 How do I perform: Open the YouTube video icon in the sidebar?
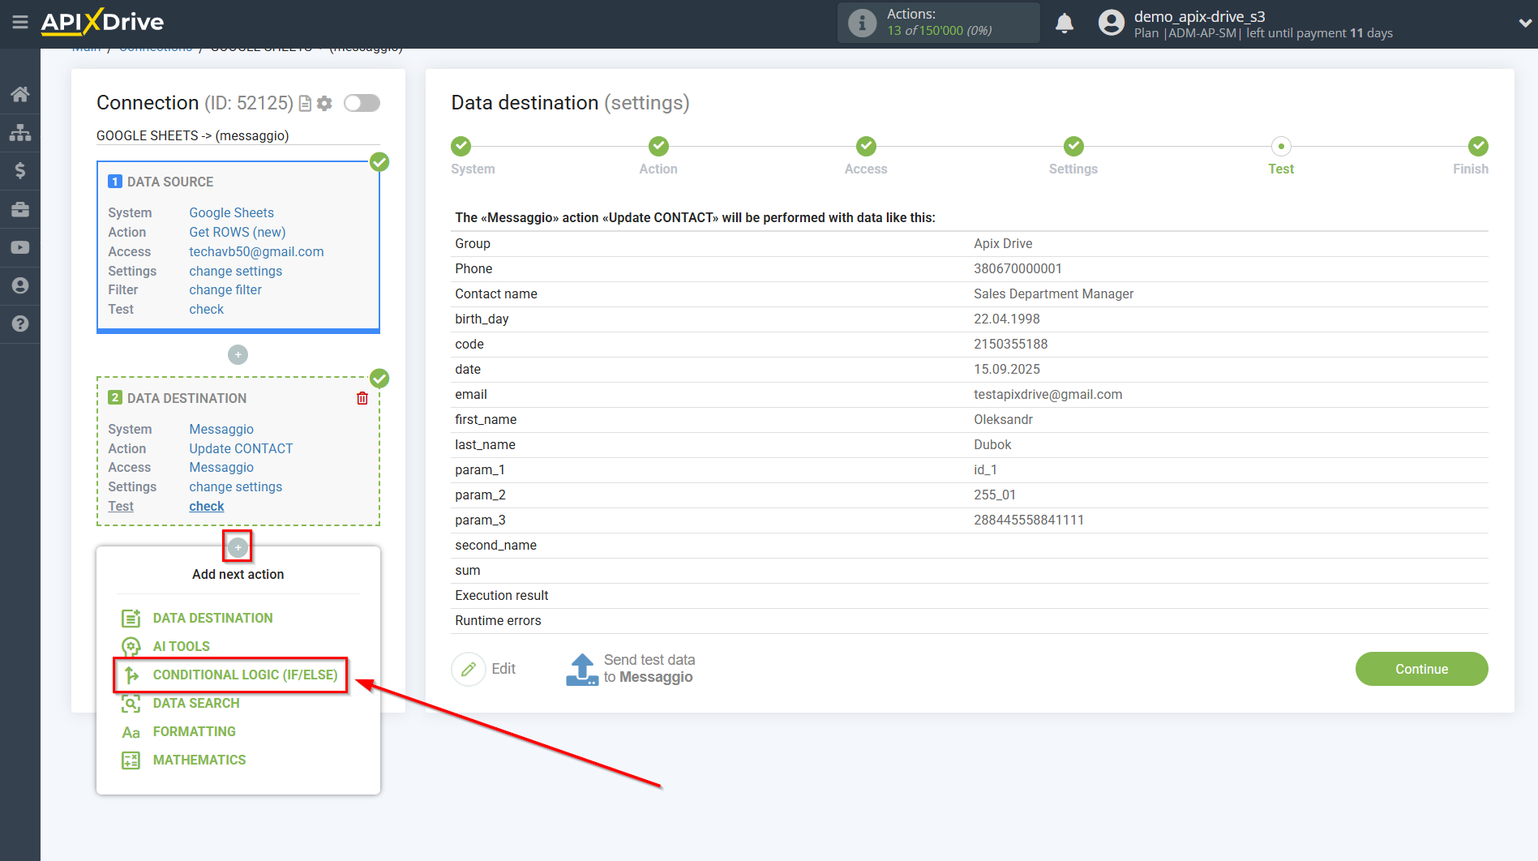click(20, 247)
